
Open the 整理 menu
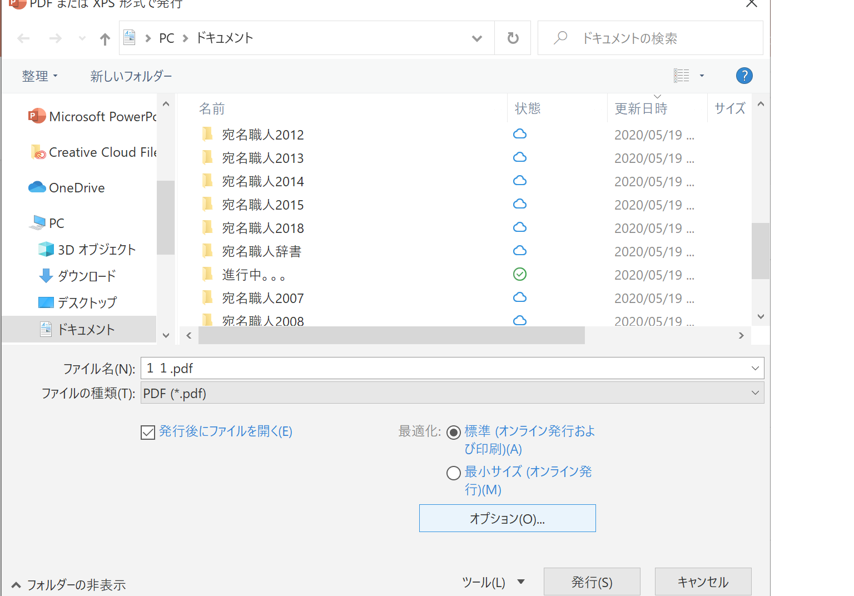click(39, 76)
